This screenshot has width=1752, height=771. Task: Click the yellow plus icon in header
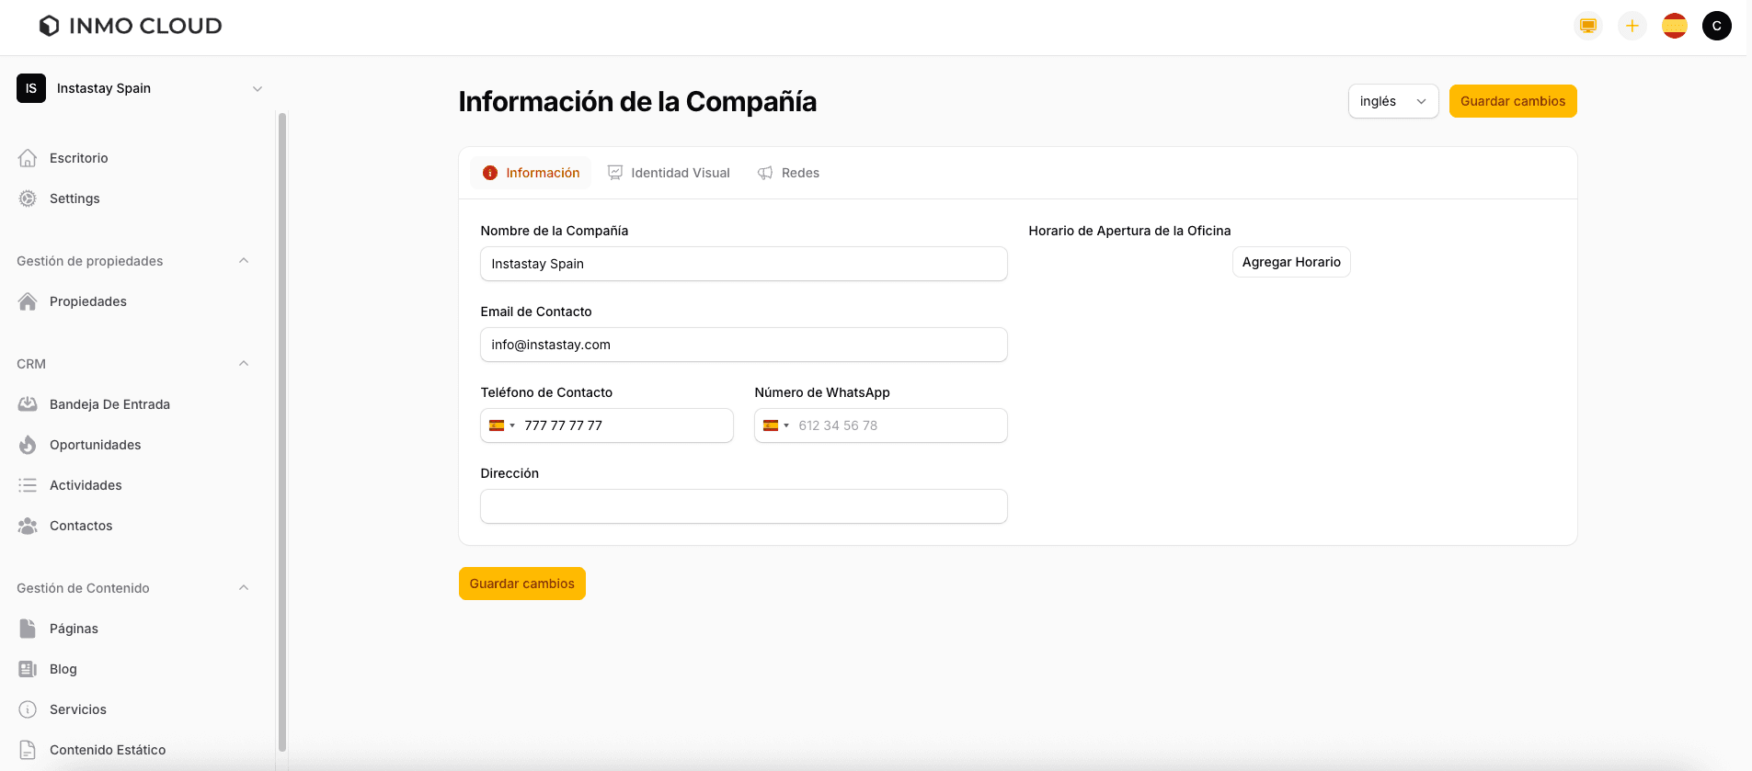[x=1632, y=26]
